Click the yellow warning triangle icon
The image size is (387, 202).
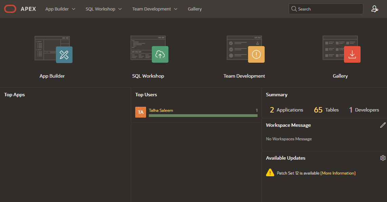click(270, 173)
